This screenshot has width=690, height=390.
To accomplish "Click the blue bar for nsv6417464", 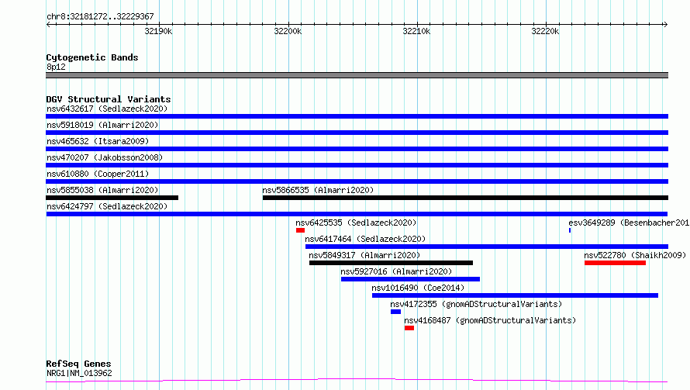I will (487, 247).
